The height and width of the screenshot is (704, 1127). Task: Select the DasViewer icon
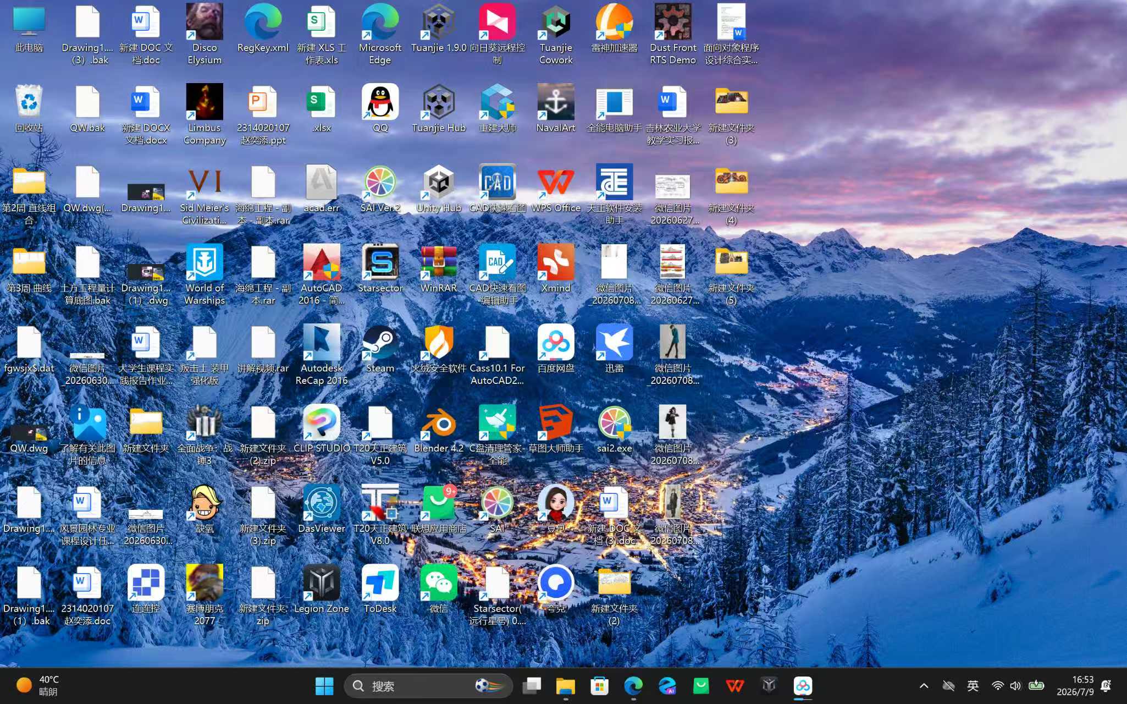tap(322, 509)
